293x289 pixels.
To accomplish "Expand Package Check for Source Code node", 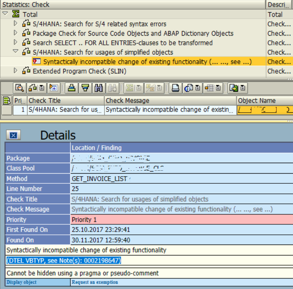I will 16,33.
